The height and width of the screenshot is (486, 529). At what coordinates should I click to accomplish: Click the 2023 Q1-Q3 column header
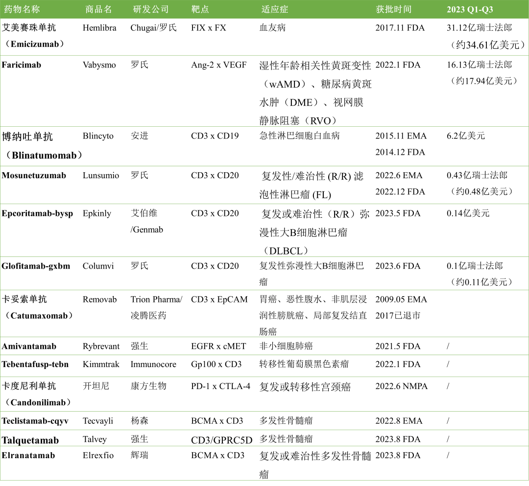click(470, 9)
